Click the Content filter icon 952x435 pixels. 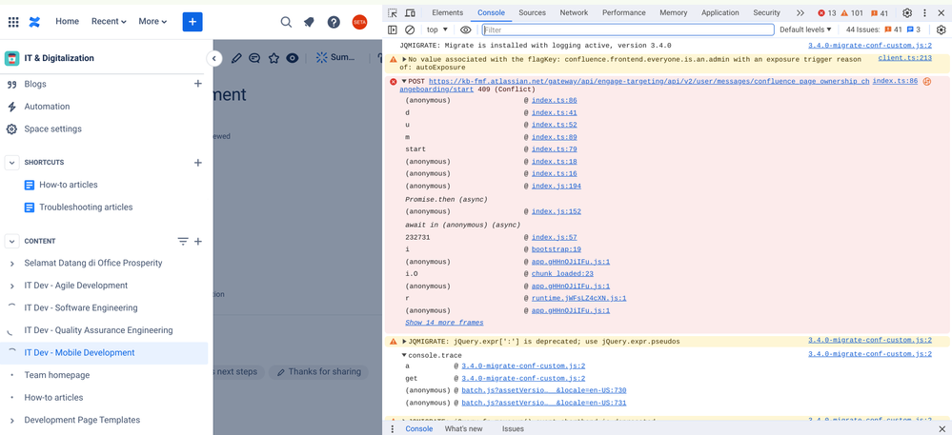click(183, 242)
